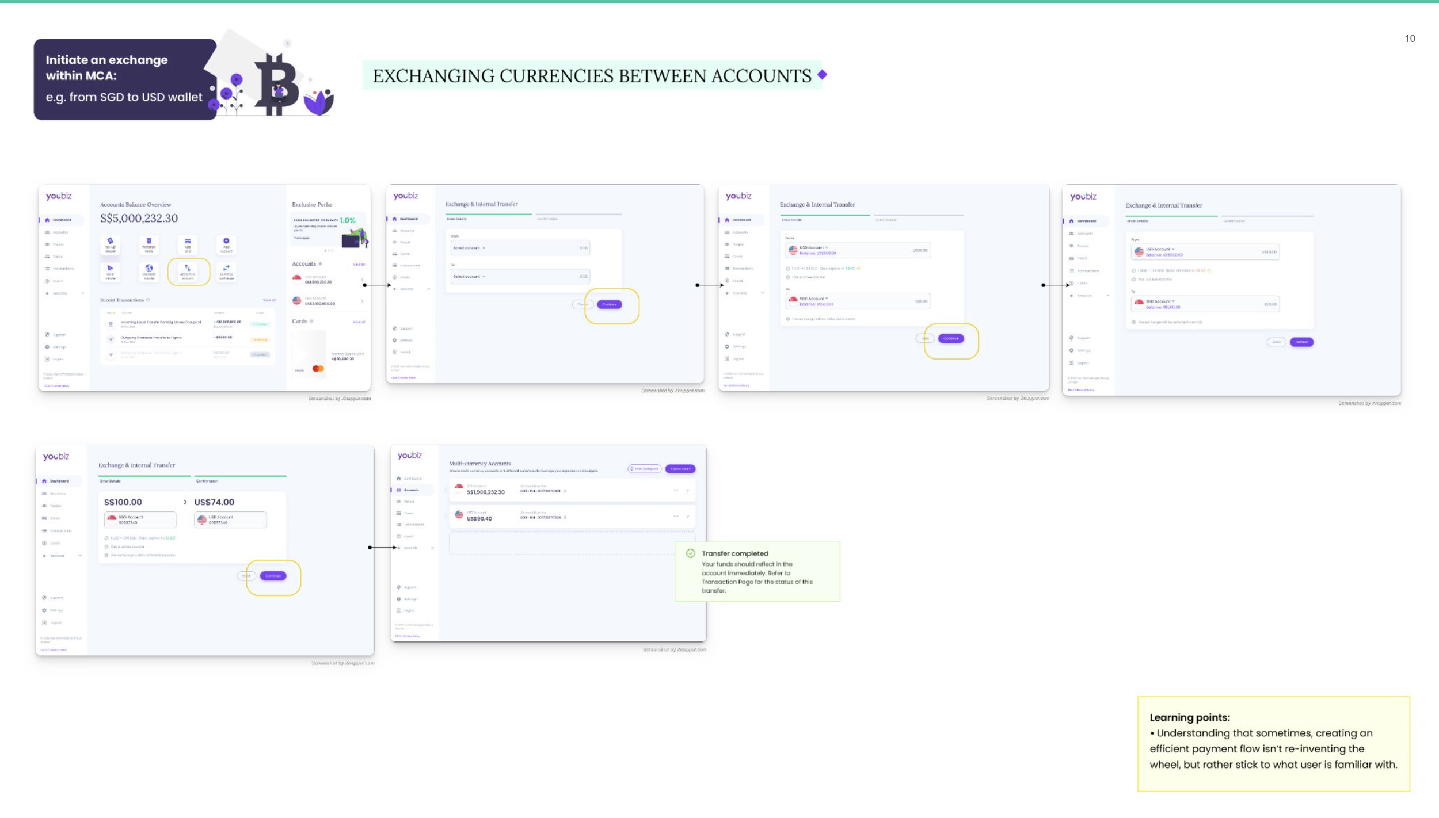Open Settings gear in Accounts Balance Overview sidebar
1439x818 pixels.
pos(47,347)
